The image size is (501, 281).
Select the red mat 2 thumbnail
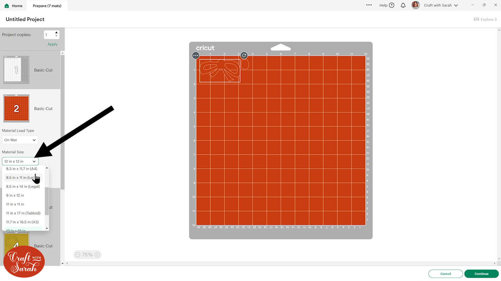[x=16, y=108]
